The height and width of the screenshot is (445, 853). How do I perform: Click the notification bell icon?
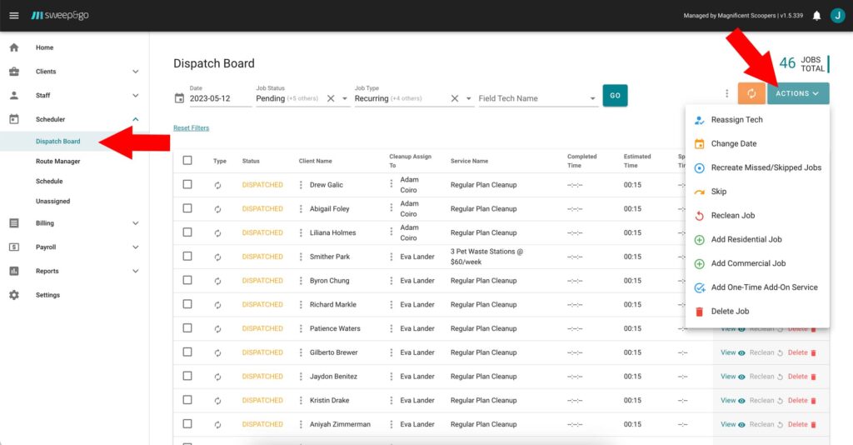tap(816, 15)
